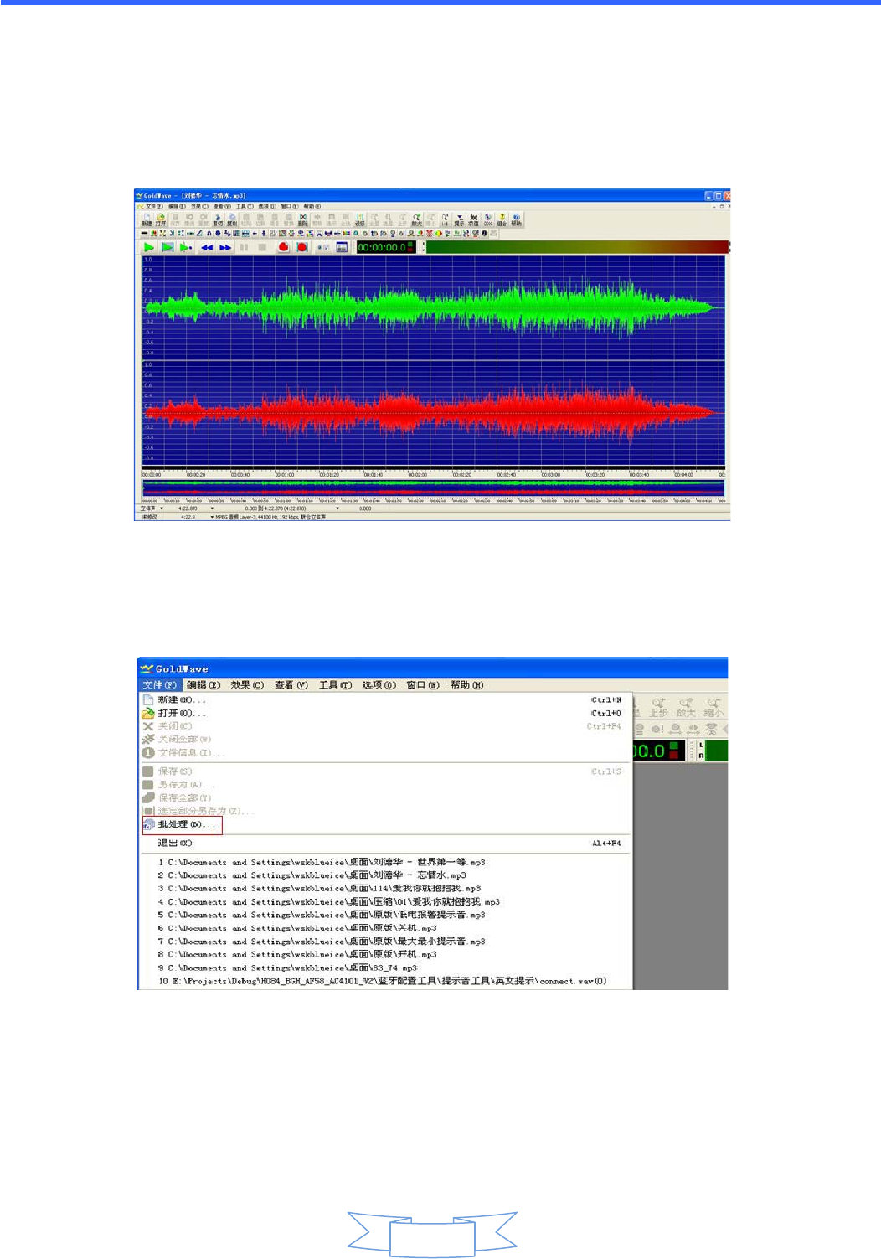Image resolution: width=881 pixels, height=1259 pixels.
Task: Click the control window display icon
Action: tap(342, 247)
